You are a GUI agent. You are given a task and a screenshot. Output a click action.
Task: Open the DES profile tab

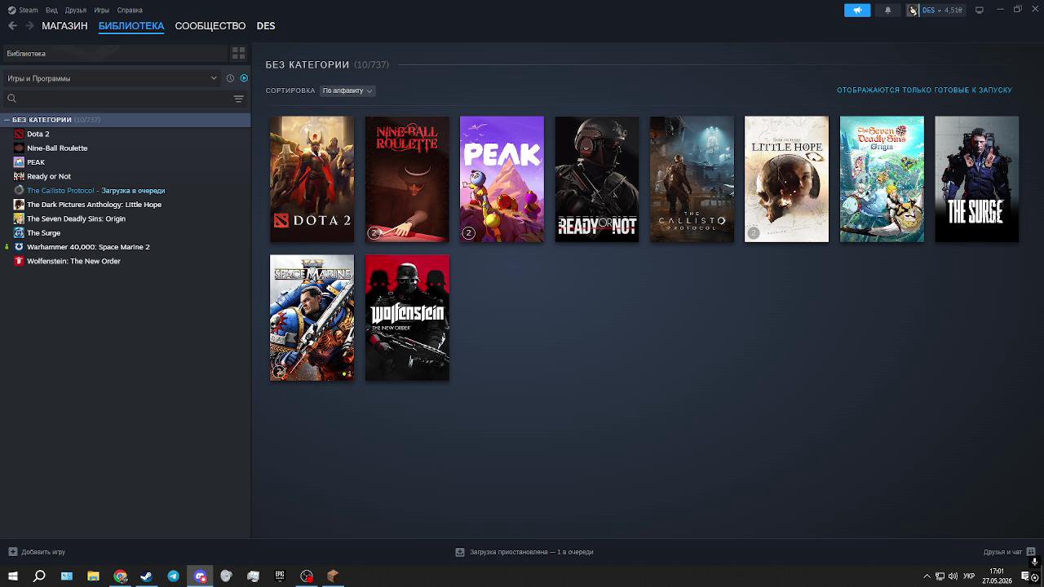click(x=266, y=26)
